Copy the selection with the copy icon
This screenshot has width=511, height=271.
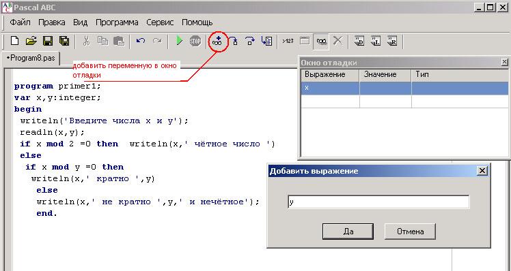pyautogui.click(x=103, y=41)
